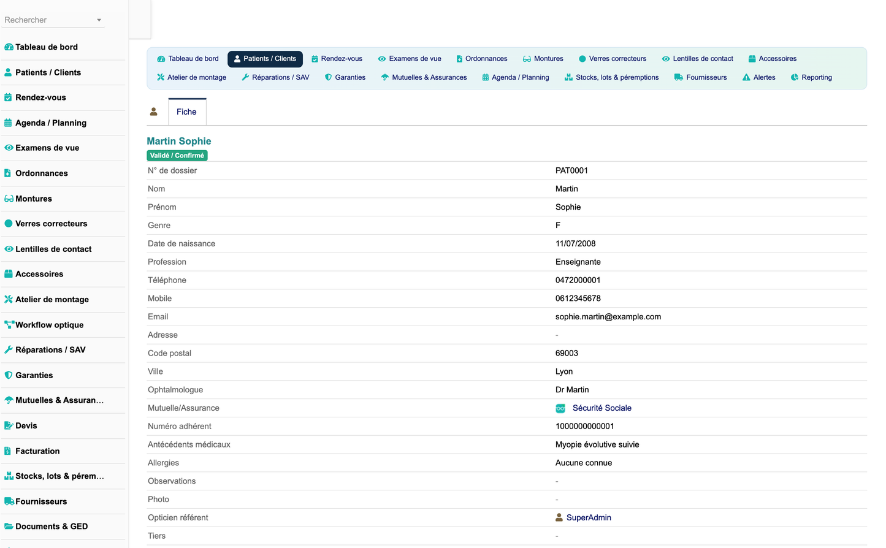Screen dimensions: 886x548
Task: Click the Fournisseurs truck icon in sidebar
Action: click(x=9, y=501)
